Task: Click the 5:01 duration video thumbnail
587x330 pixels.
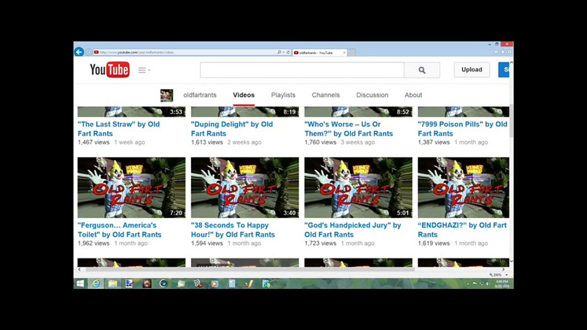Action: (x=358, y=187)
